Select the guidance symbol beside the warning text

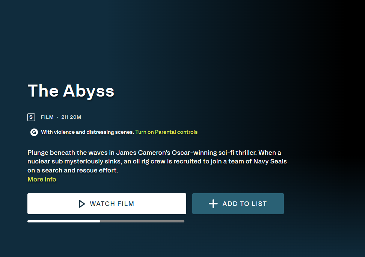pyautogui.click(x=34, y=132)
